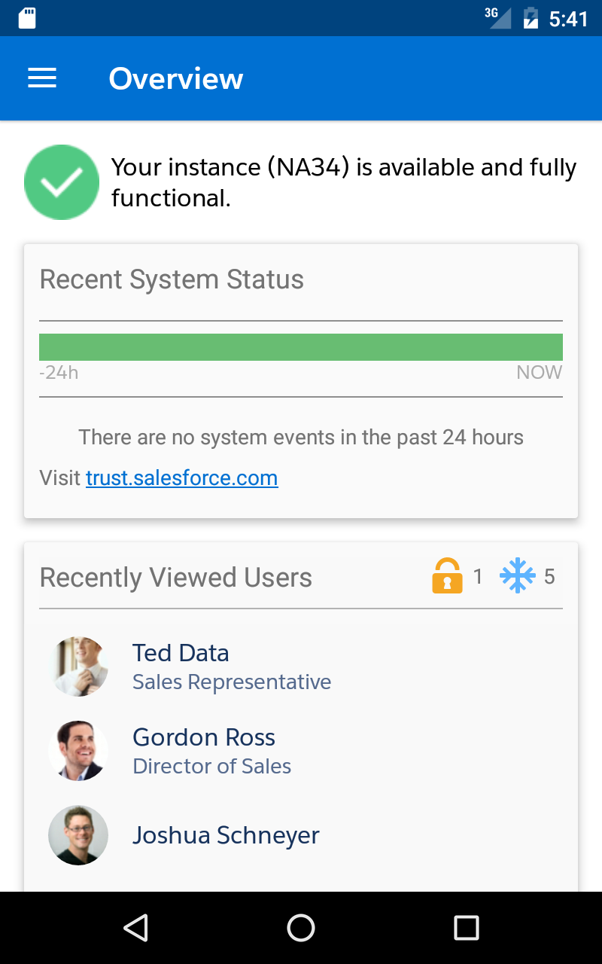The height and width of the screenshot is (964, 602).
Task: Tap the SD card notification icon
Action: [x=27, y=18]
